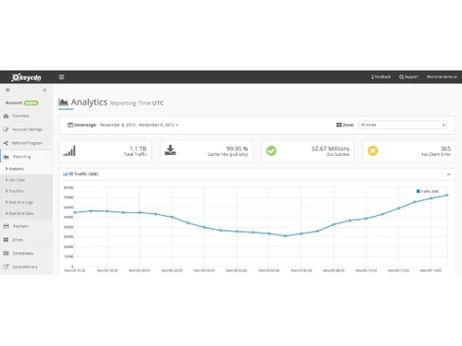Click the small gear icon atop sidebar
The width and height of the screenshot is (462, 346).
point(44,90)
